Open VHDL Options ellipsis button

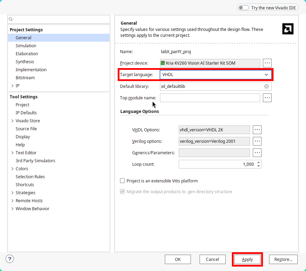257,130
